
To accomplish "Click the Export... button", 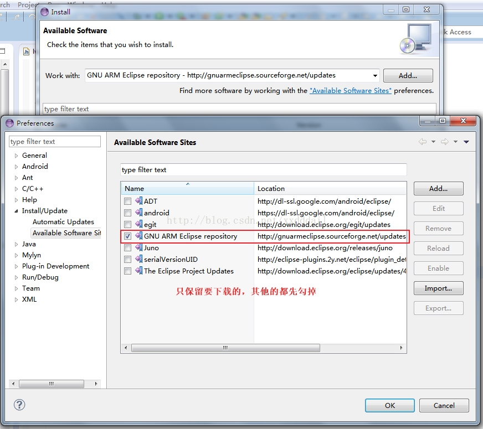I will click(x=438, y=308).
